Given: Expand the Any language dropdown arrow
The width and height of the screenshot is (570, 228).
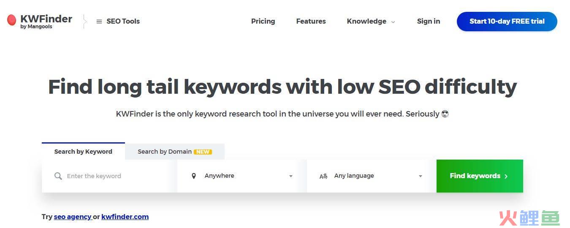Looking at the screenshot, I should pos(421,176).
